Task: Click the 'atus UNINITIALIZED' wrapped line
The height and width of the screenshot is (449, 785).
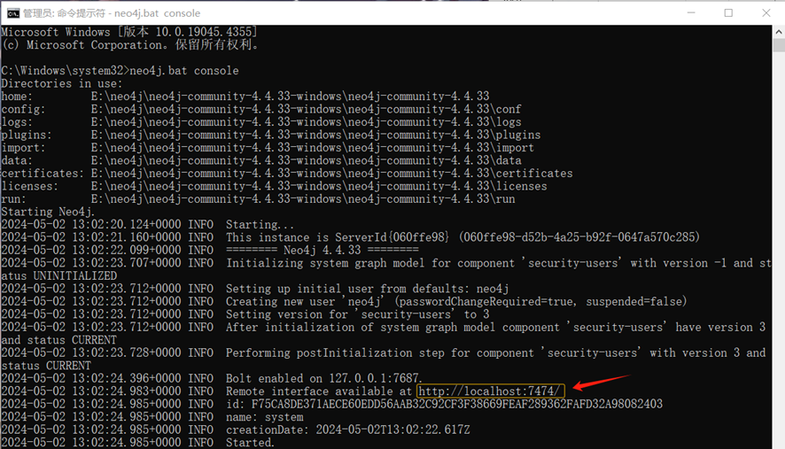Action: (x=59, y=276)
